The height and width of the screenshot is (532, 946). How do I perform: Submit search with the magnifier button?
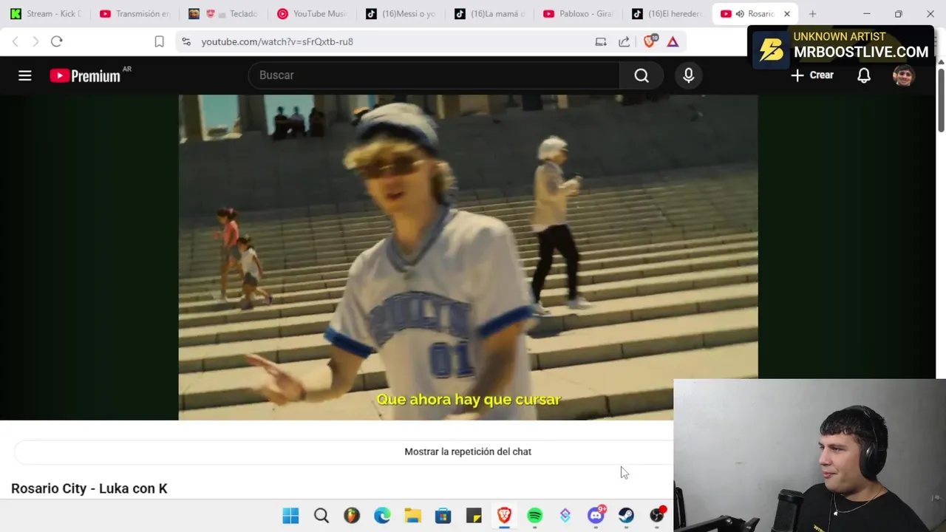click(x=642, y=75)
